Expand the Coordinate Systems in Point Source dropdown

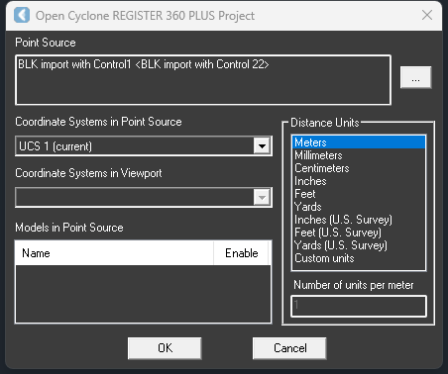click(262, 145)
